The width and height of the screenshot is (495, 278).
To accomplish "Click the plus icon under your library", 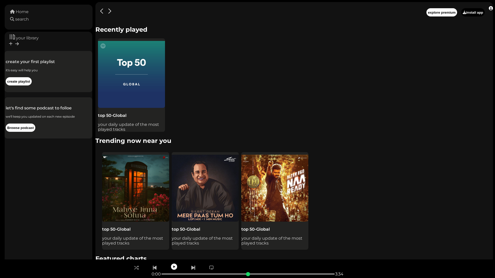I will 11,44.
